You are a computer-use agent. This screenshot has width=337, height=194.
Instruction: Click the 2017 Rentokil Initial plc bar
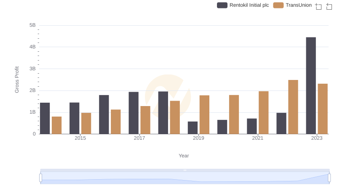[x=134, y=113]
